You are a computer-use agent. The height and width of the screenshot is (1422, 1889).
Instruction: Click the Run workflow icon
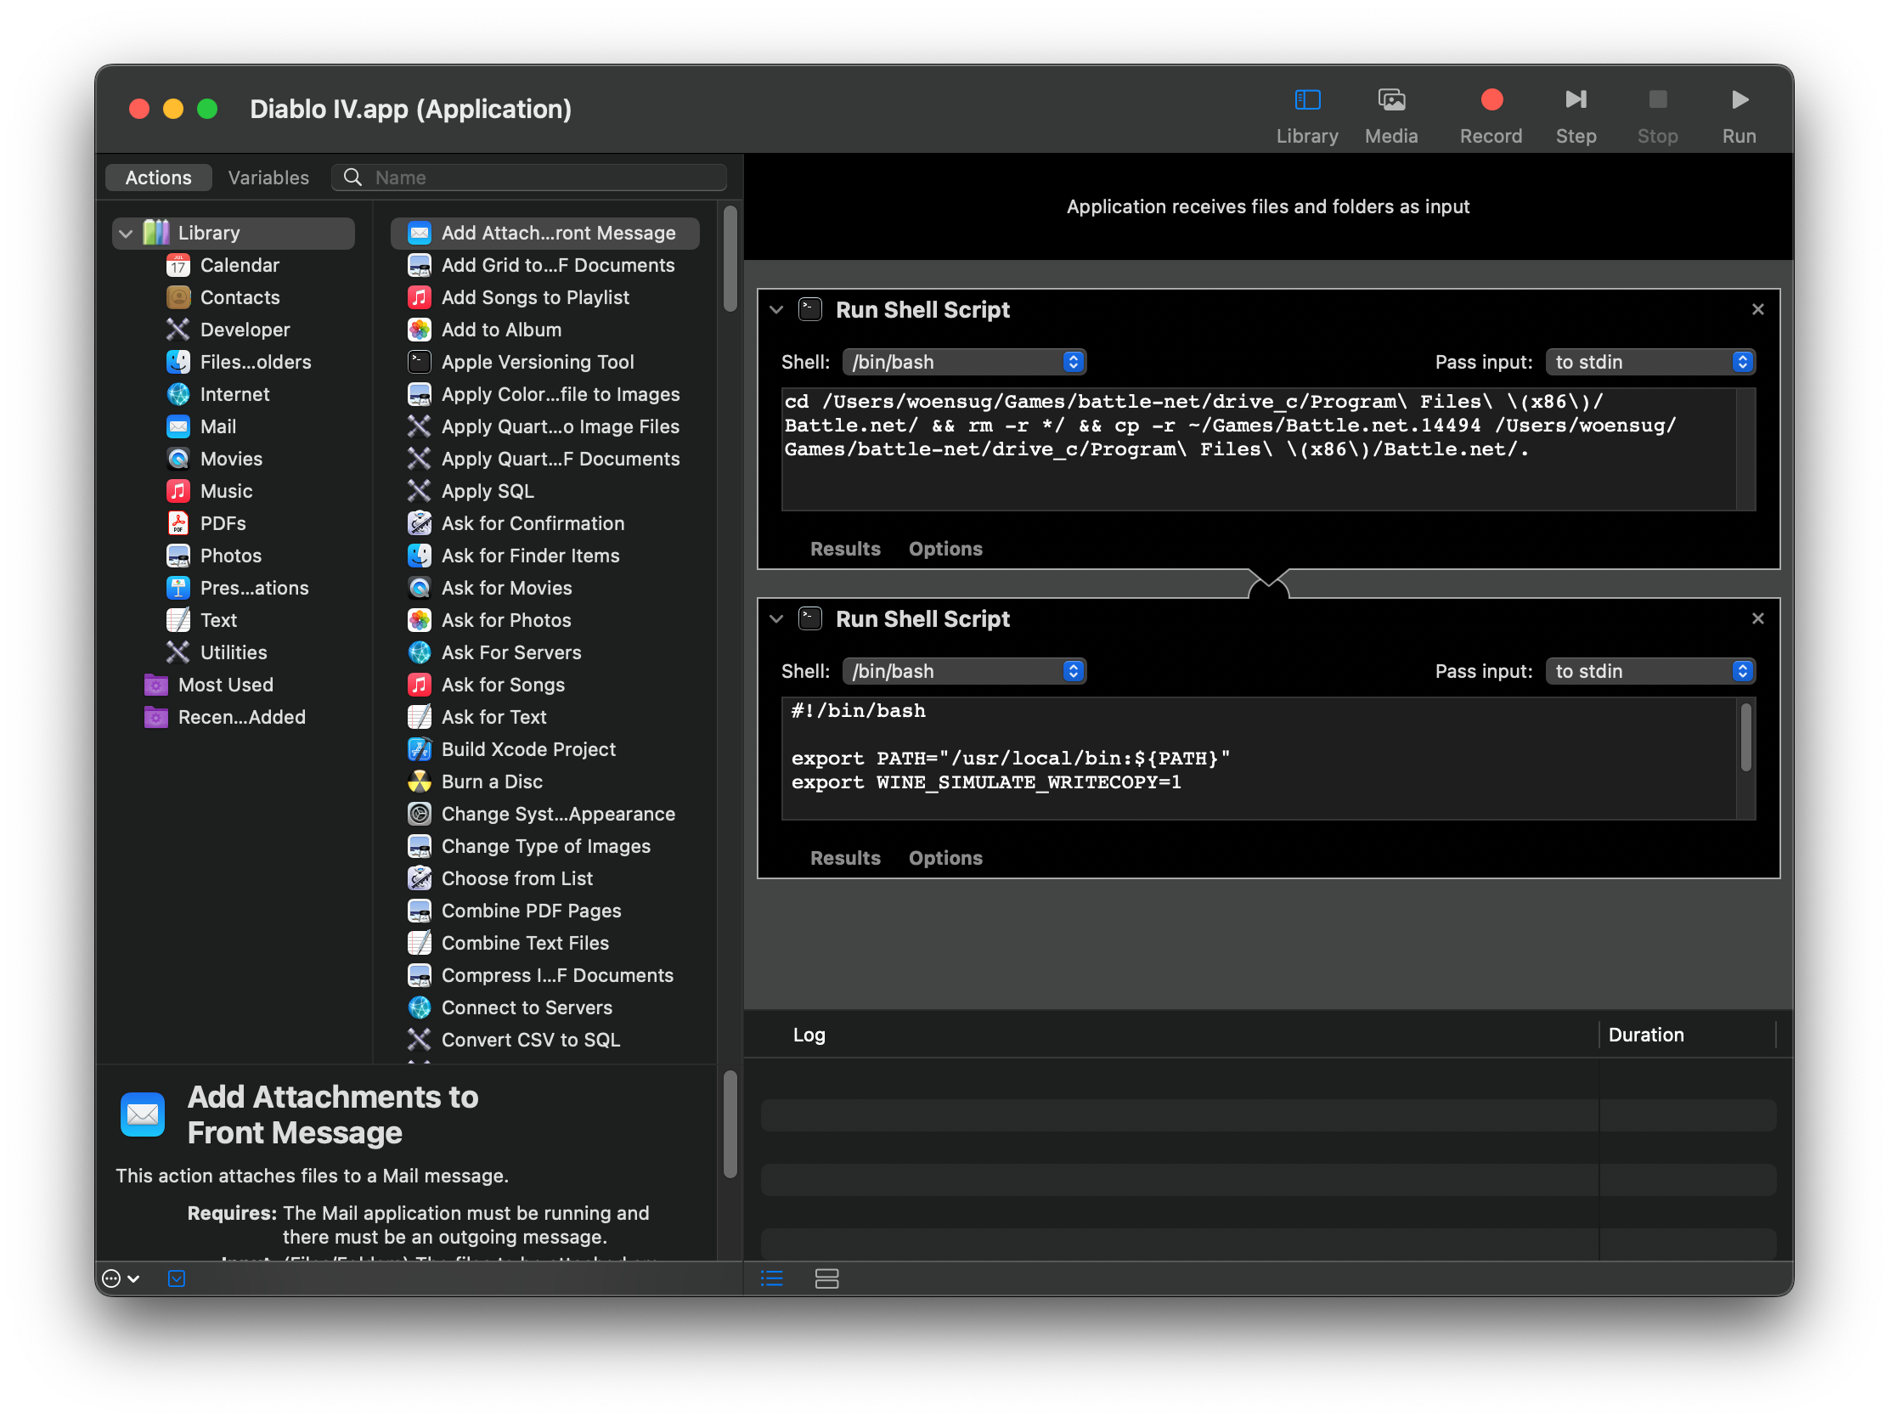point(1738,101)
